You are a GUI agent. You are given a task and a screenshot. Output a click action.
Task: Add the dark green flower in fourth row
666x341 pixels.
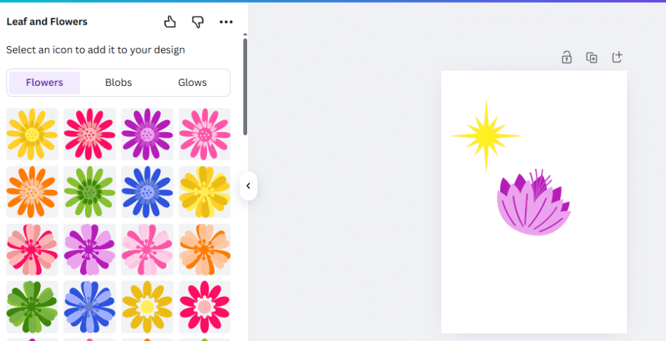coord(32,307)
